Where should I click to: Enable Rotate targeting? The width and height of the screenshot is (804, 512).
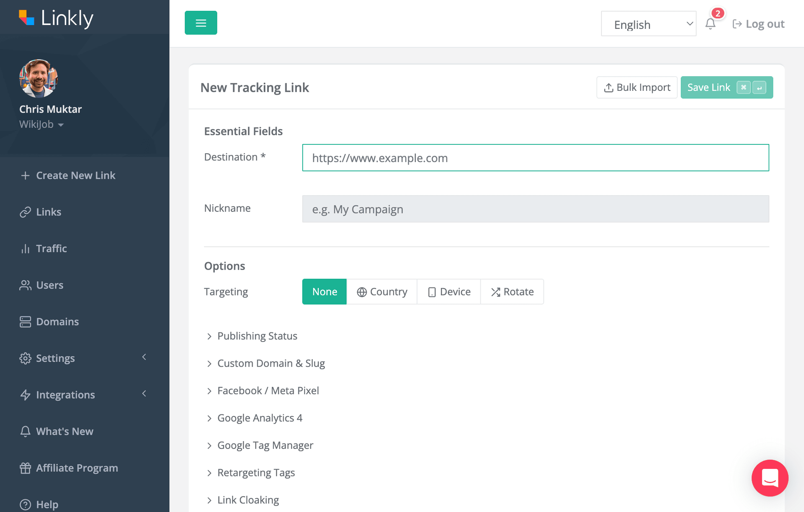512,291
